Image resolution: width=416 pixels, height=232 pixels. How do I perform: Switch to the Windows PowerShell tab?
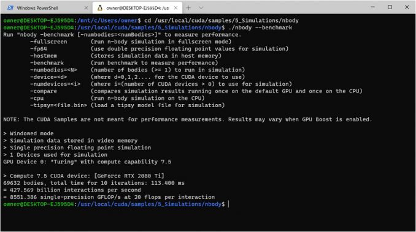(46, 8)
